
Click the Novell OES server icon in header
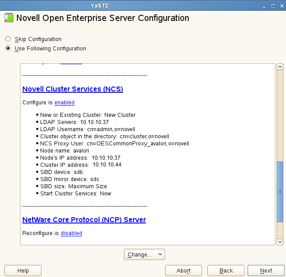(x=9, y=18)
